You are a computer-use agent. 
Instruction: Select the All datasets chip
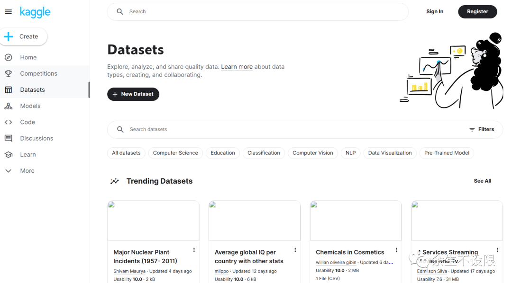(x=126, y=153)
